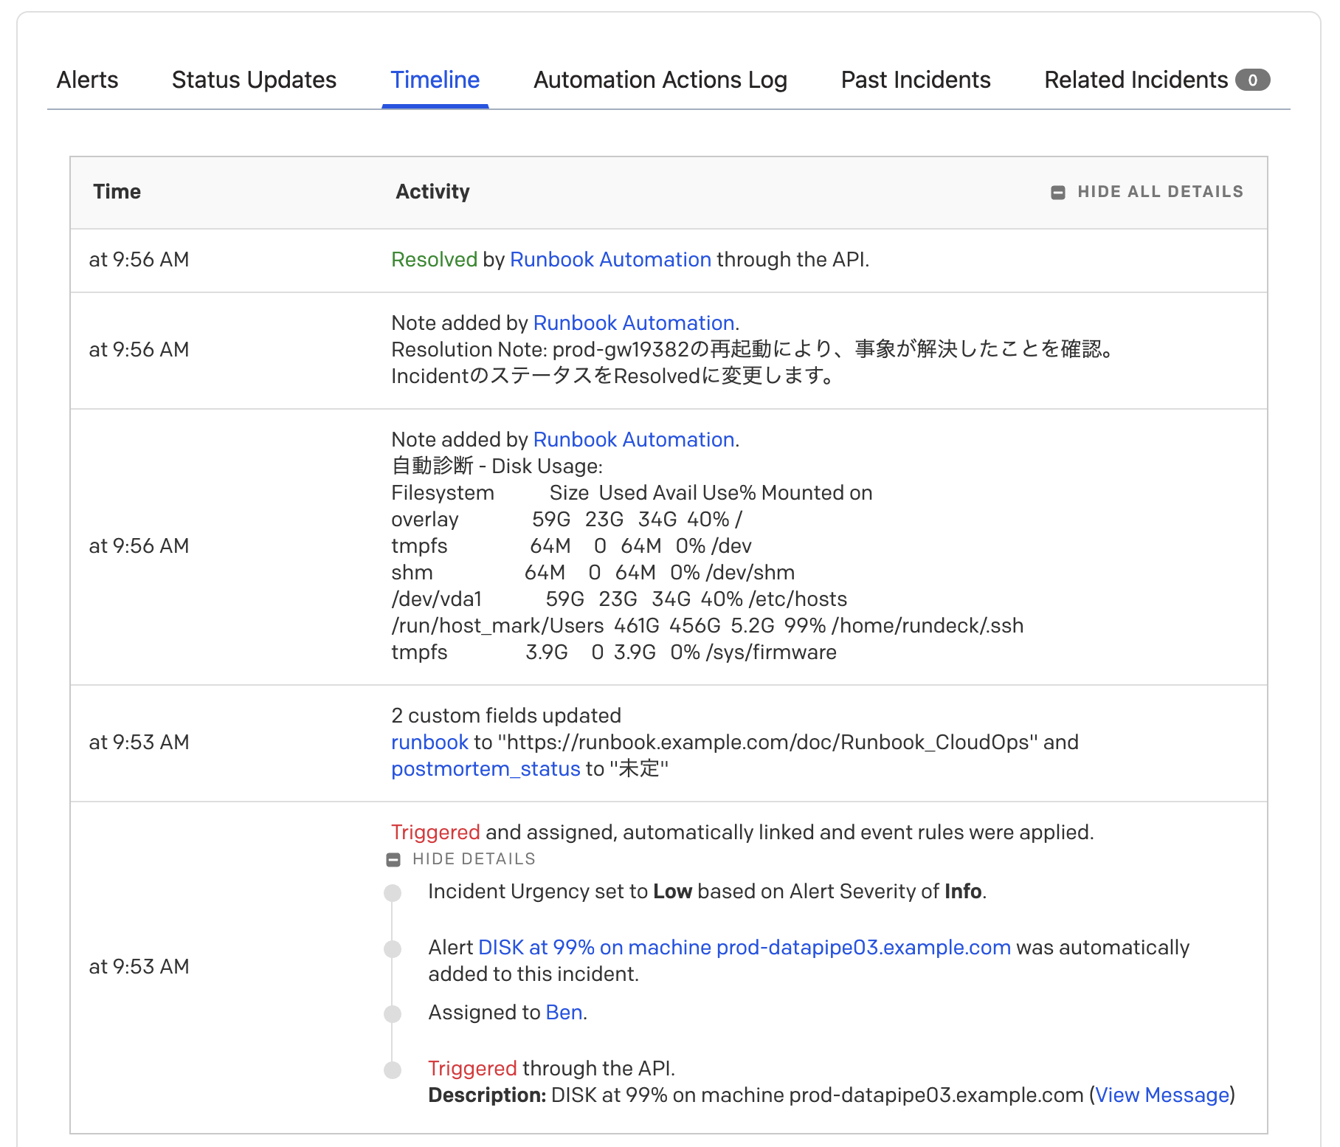Click the timeline dot beside Incident Urgency entry
The height and width of the screenshot is (1147, 1340).
(393, 893)
